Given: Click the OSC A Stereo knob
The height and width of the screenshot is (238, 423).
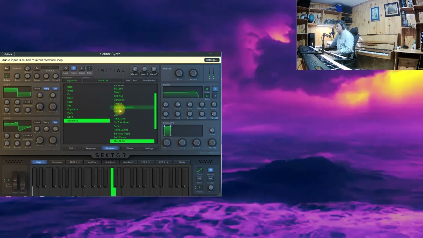Looking at the screenshot, I should tap(28, 110).
